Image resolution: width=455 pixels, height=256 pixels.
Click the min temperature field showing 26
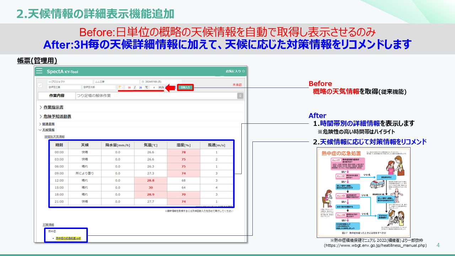pyautogui.click(x=140, y=87)
